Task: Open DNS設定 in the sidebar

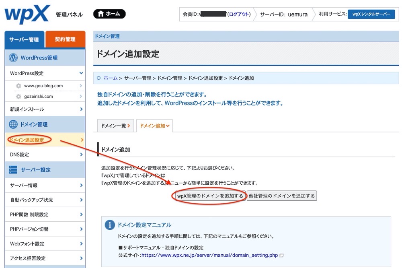Action: pyautogui.click(x=45, y=155)
